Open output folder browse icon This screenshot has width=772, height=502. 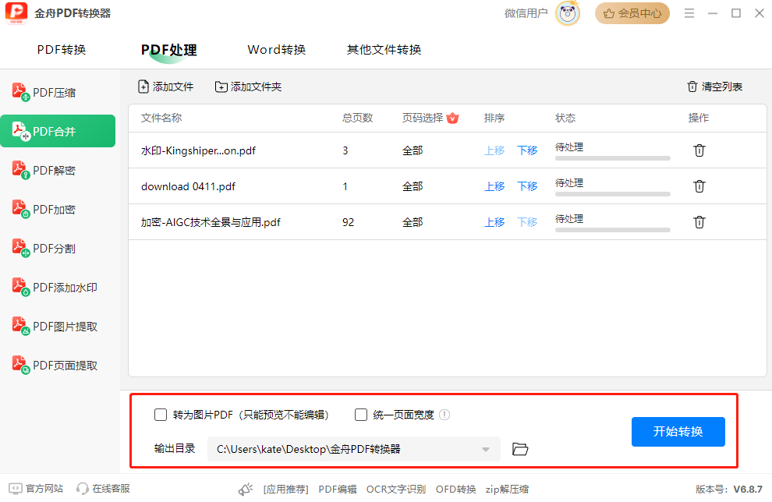tap(520, 449)
